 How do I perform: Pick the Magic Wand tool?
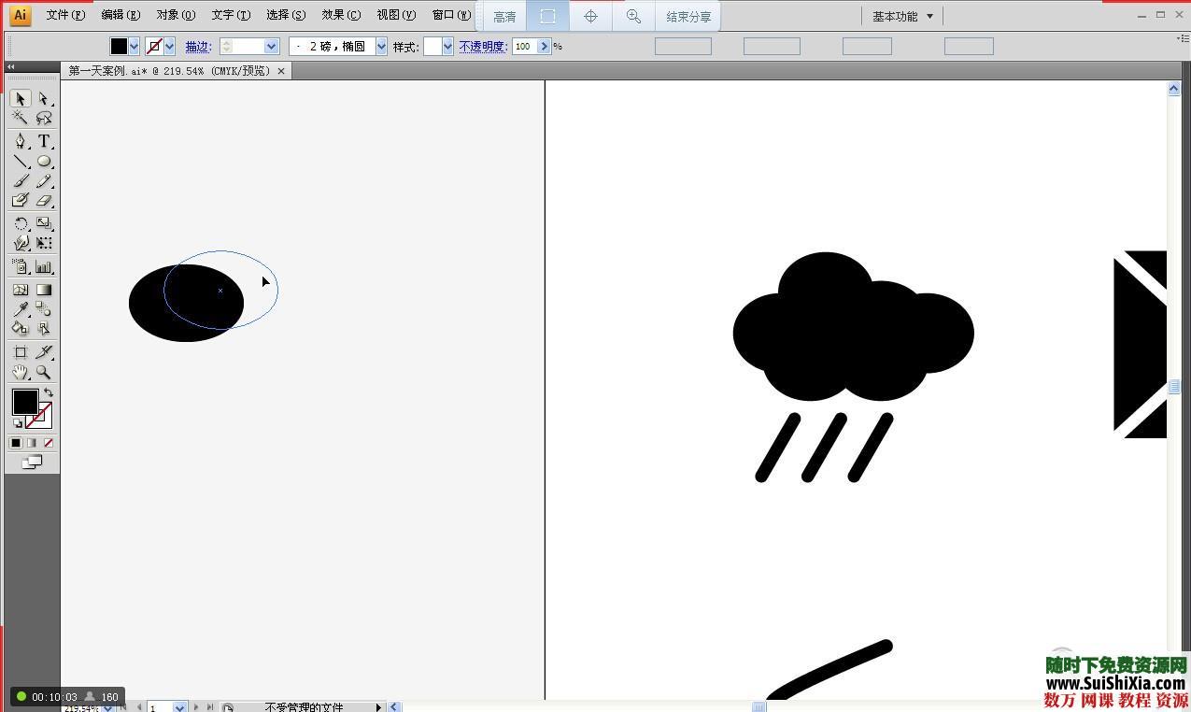[x=20, y=118]
